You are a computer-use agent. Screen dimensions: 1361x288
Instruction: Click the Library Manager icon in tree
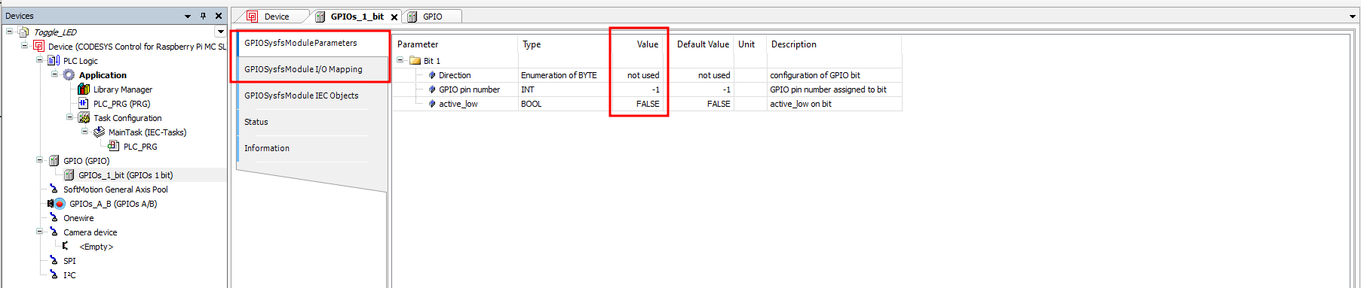84,89
